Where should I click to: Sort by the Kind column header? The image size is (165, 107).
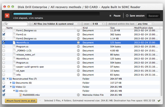[x=95, y=28]
